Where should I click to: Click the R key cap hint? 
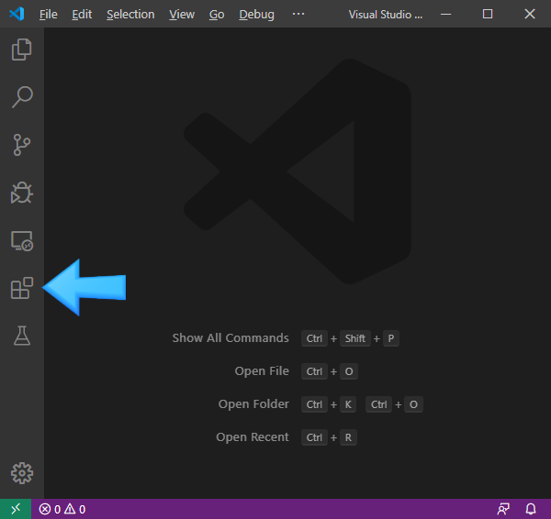click(x=348, y=437)
